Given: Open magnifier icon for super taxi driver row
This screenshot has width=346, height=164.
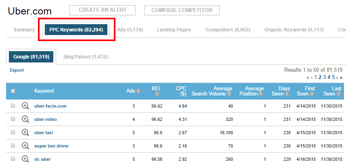Looking at the screenshot, I should 25,146.
